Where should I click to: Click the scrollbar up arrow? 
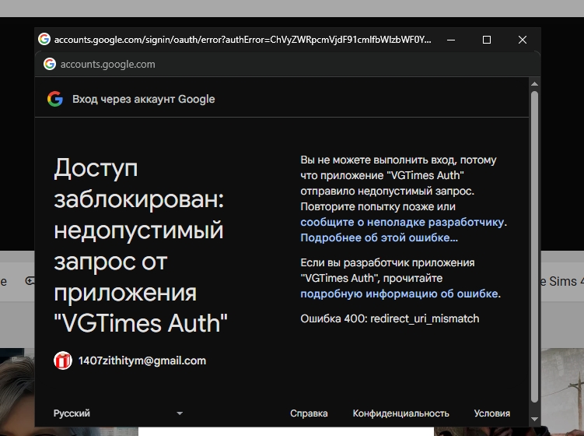coord(534,83)
